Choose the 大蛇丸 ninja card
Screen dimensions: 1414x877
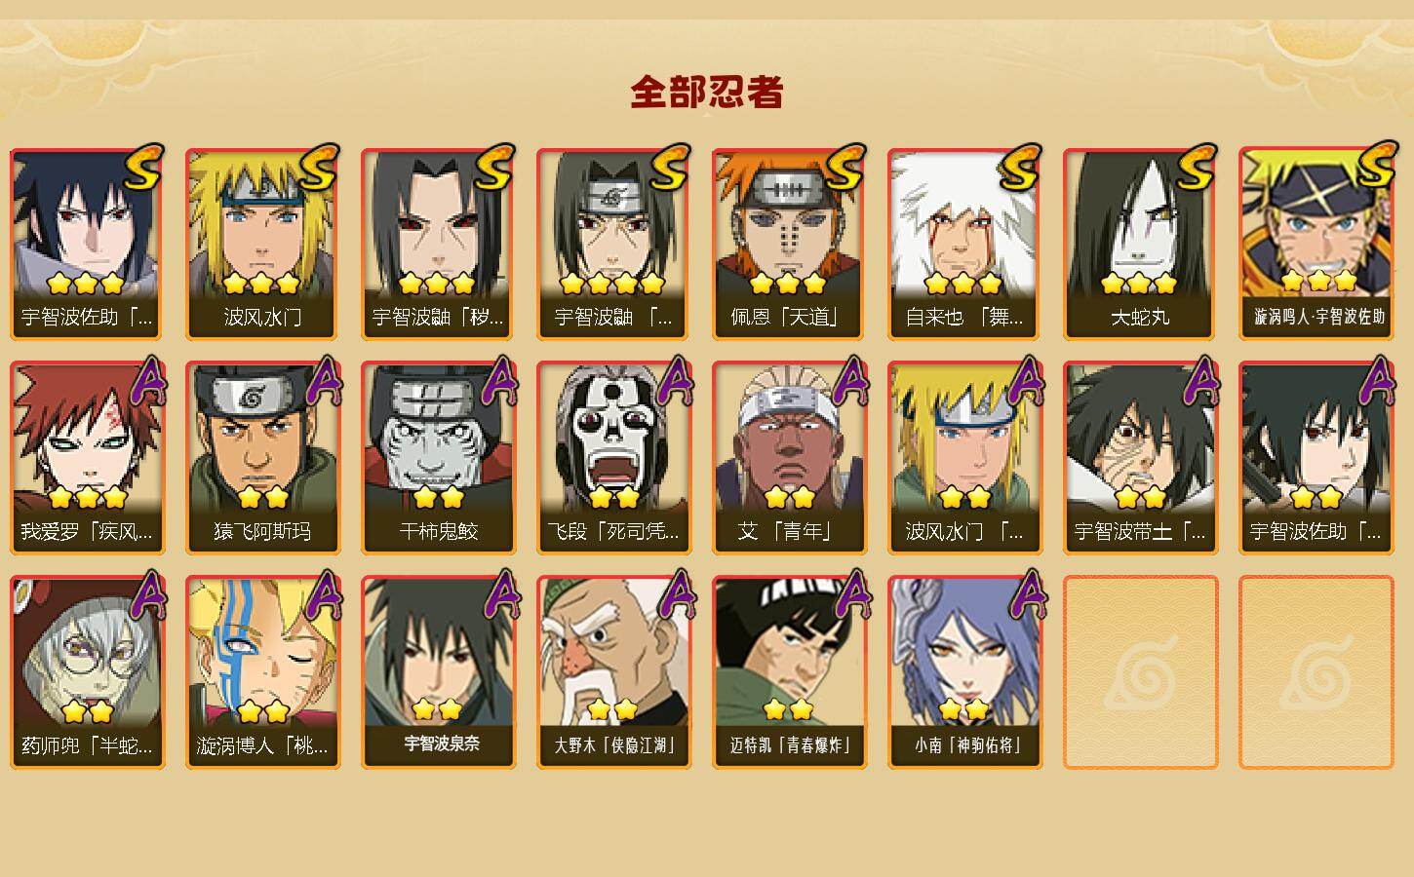[1140, 244]
